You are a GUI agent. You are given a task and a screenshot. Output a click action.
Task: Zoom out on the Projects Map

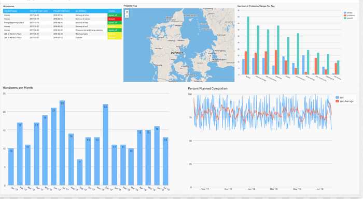[127, 16]
